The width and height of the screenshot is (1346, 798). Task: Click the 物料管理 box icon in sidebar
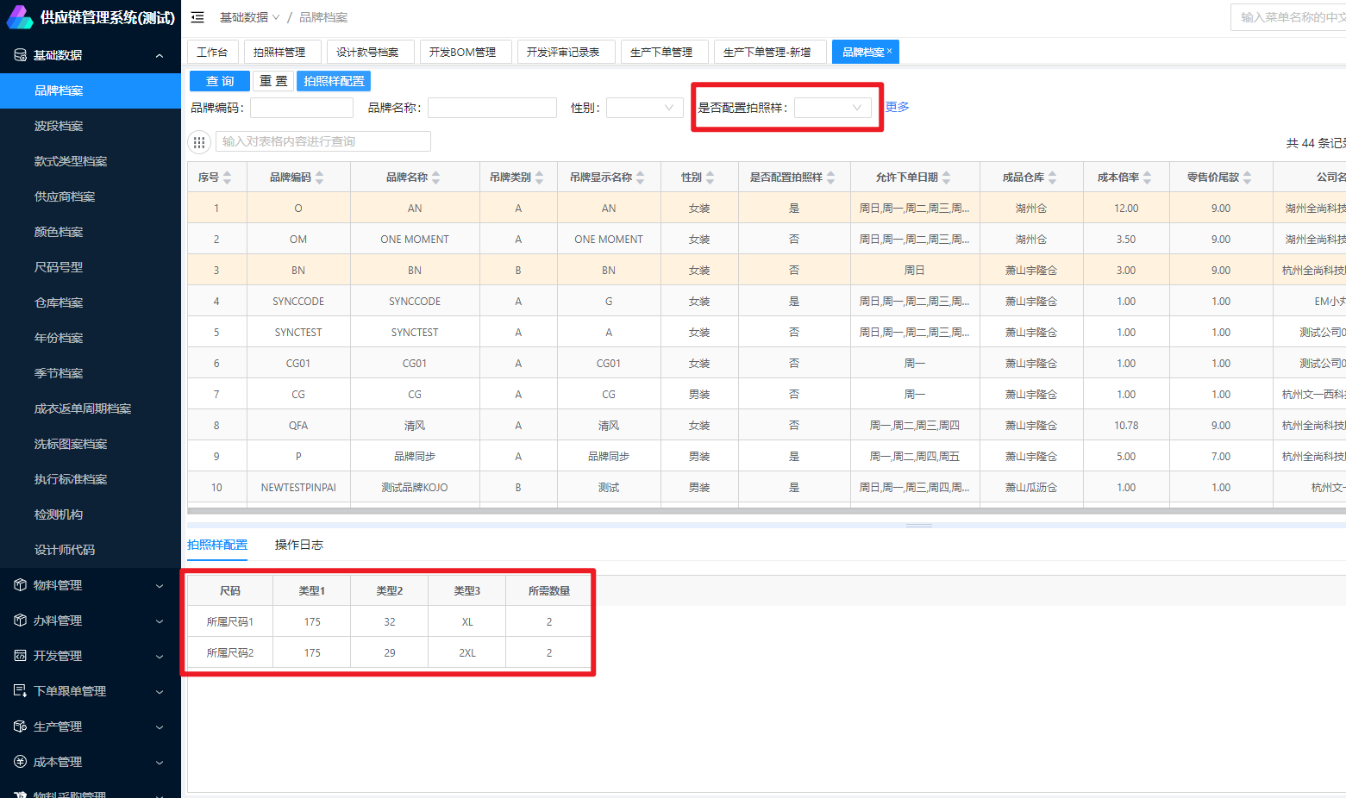coord(20,585)
